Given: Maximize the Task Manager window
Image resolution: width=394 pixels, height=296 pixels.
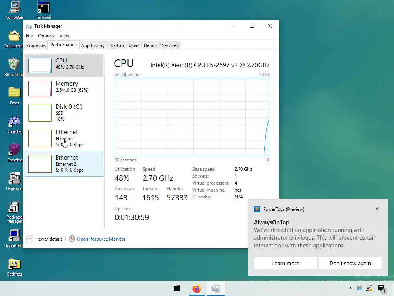Looking at the screenshot, I should pyautogui.click(x=252, y=26).
